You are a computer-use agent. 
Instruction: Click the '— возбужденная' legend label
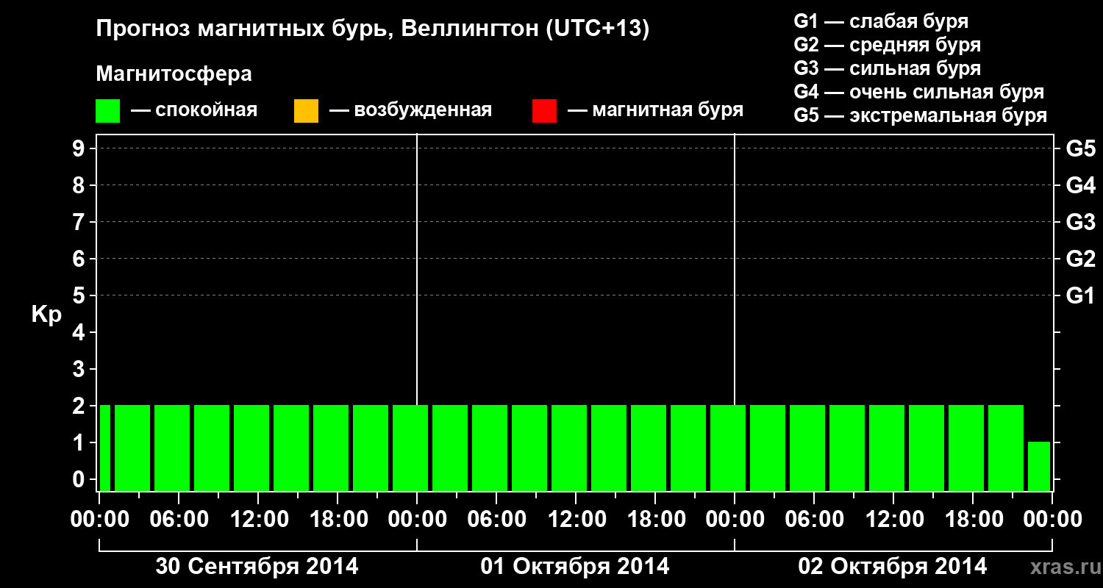pyautogui.click(x=410, y=111)
